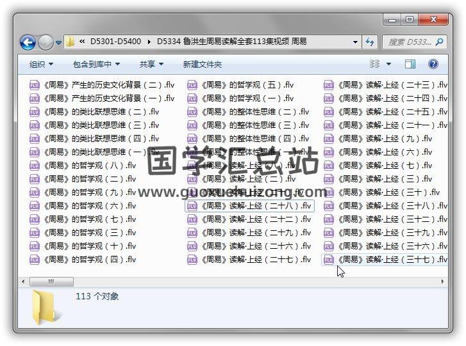Open the 组织 menu

click(41, 64)
